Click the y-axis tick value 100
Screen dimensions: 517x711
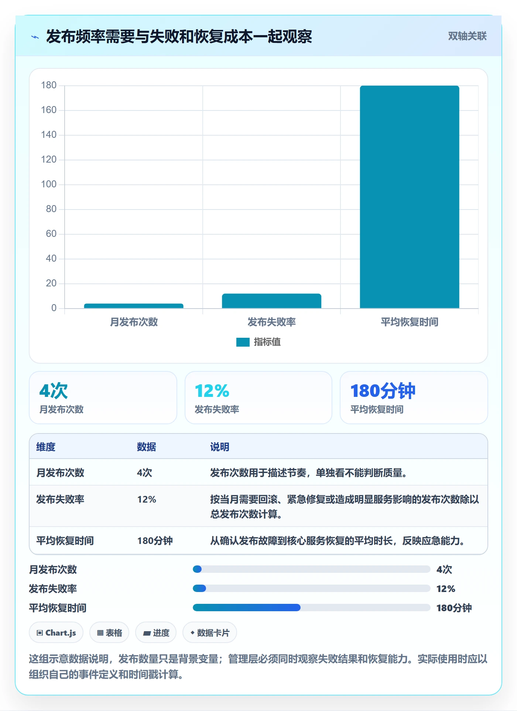pos(49,184)
